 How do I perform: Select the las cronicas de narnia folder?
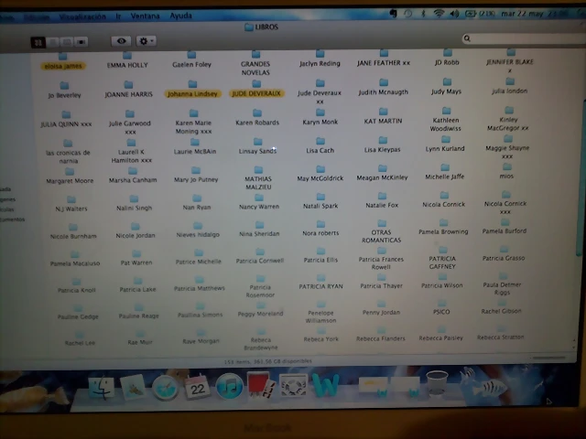[x=68, y=152]
